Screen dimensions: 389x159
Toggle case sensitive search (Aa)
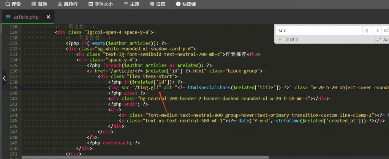tap(386, 40)
